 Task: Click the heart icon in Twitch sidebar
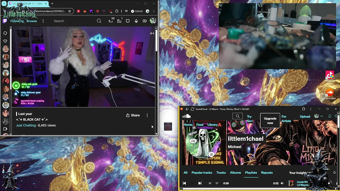pyautogui.click(x=5, y=41)
